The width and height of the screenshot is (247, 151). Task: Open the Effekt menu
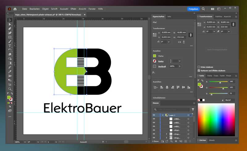pos(73,9)
